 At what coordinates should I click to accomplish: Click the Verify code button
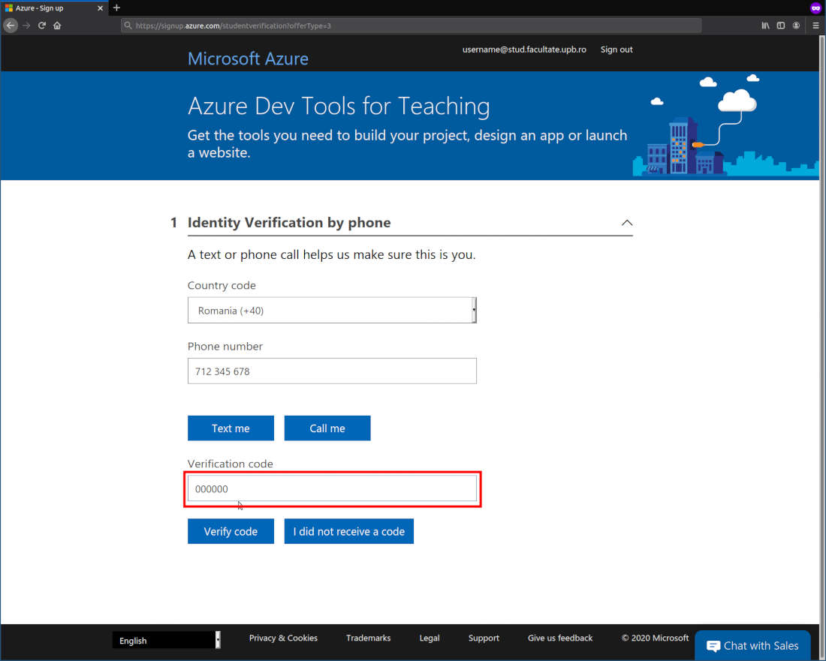coord(231,530)
